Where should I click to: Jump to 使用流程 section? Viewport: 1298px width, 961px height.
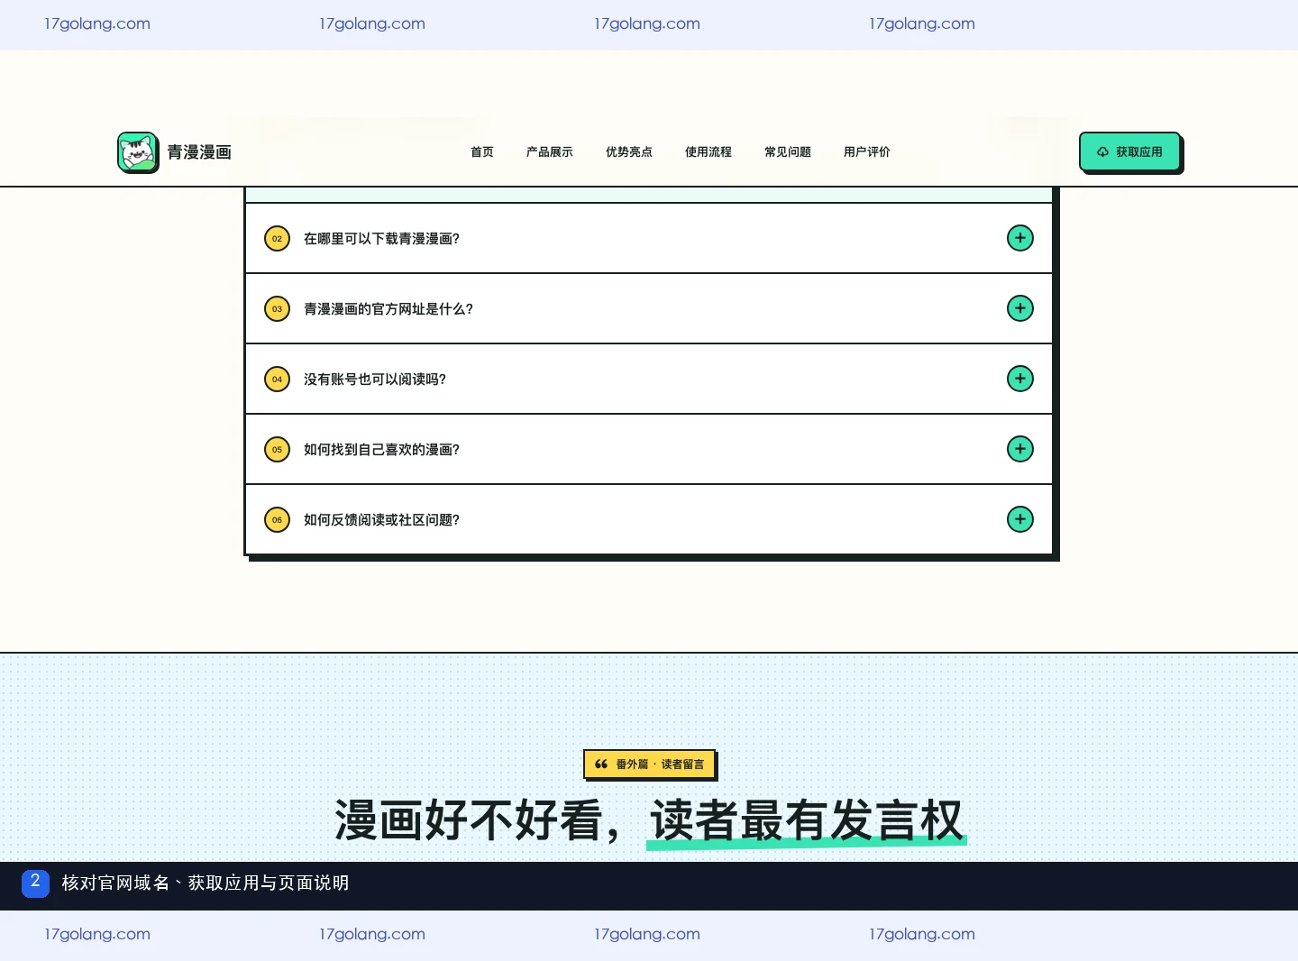708,151
